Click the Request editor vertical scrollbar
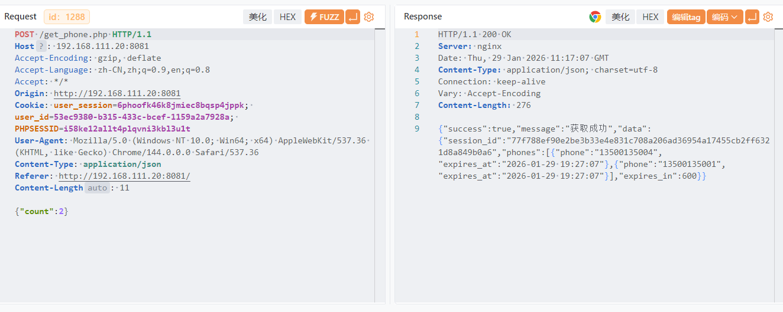 [x=378, y=165]
